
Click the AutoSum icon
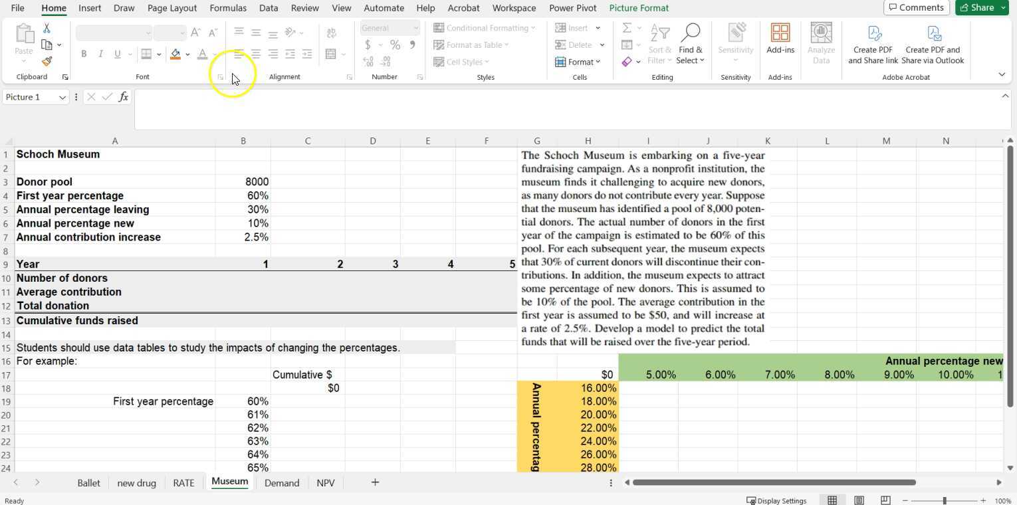click(x=627, y=28)
